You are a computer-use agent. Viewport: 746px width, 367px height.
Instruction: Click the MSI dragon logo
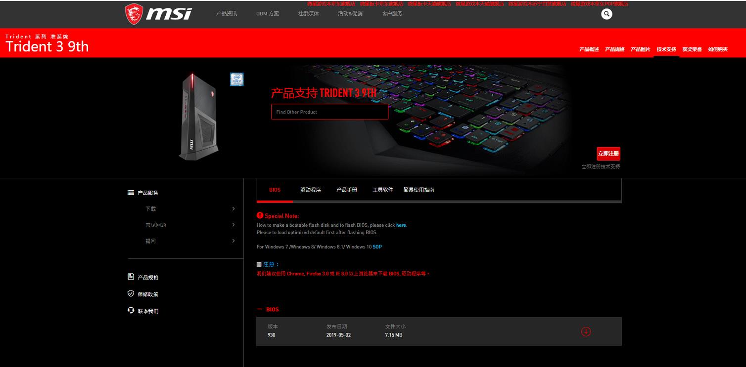[134, 14]
